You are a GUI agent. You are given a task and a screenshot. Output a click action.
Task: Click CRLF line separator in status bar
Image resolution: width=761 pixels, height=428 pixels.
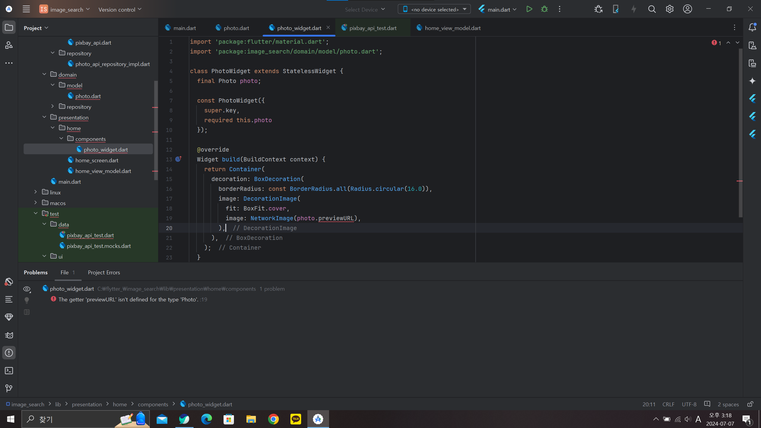668,404
